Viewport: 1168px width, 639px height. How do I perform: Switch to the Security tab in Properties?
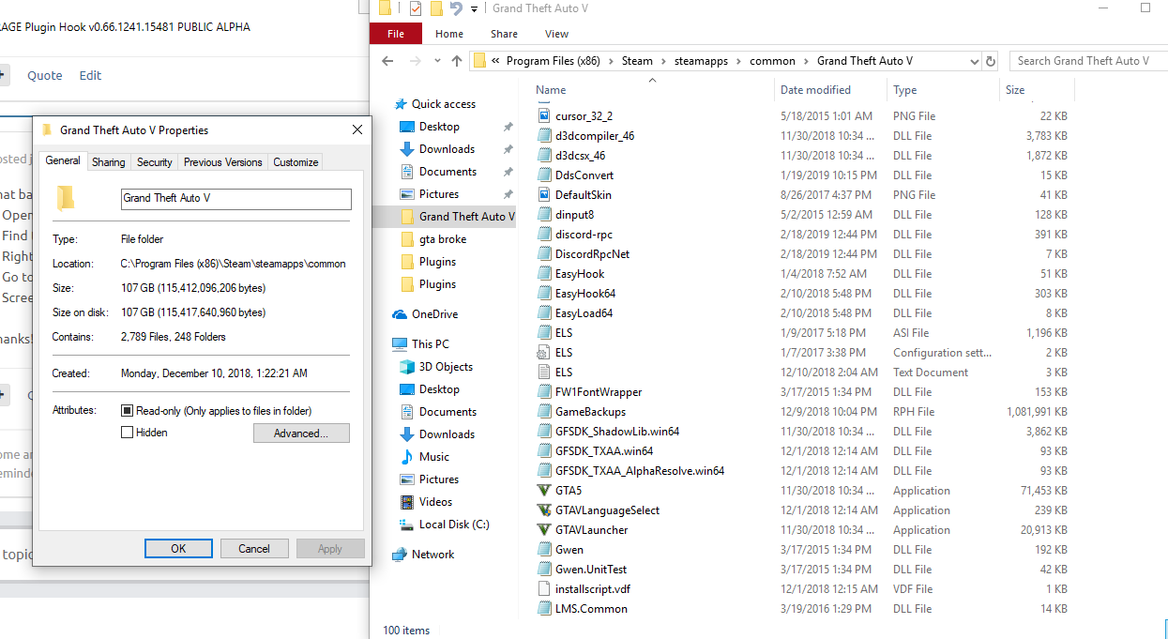155,162
